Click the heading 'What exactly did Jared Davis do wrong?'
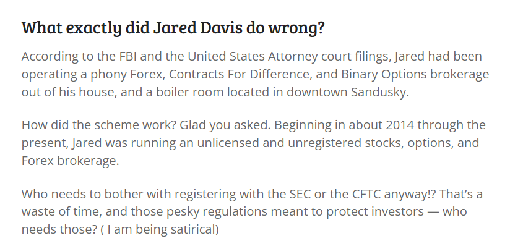Viewport: 510px width, 246px height. tap(173, 28)
